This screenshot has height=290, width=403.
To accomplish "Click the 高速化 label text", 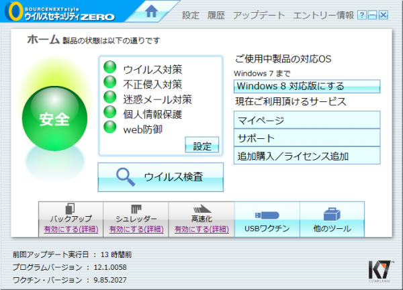I will (x=201, y=219).
